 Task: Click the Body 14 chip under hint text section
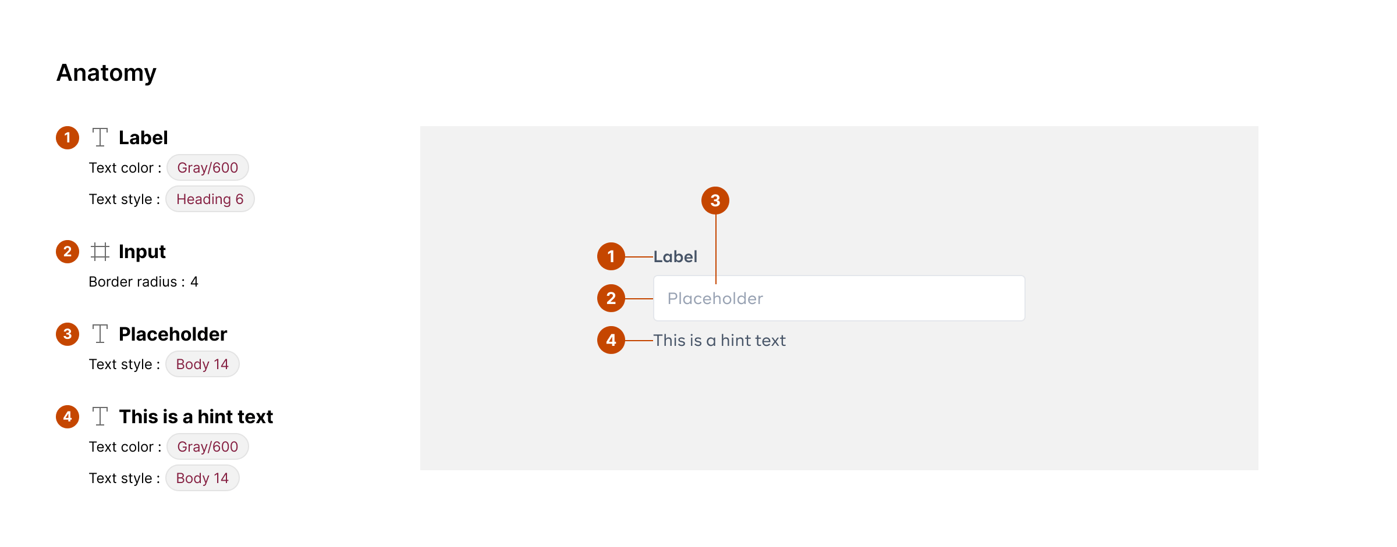click(x=203, y=478)
